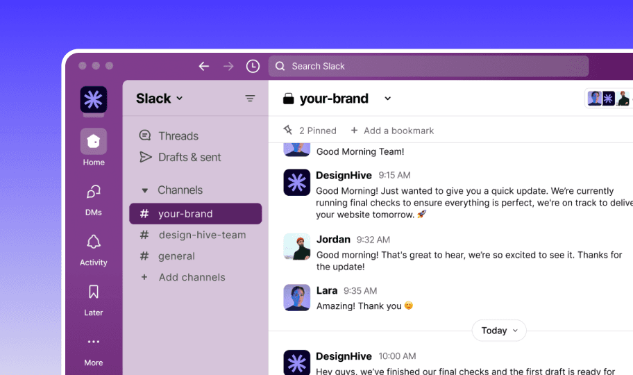633x375 pixels.
Task: View channel member avatars
Action: (609, 99)
